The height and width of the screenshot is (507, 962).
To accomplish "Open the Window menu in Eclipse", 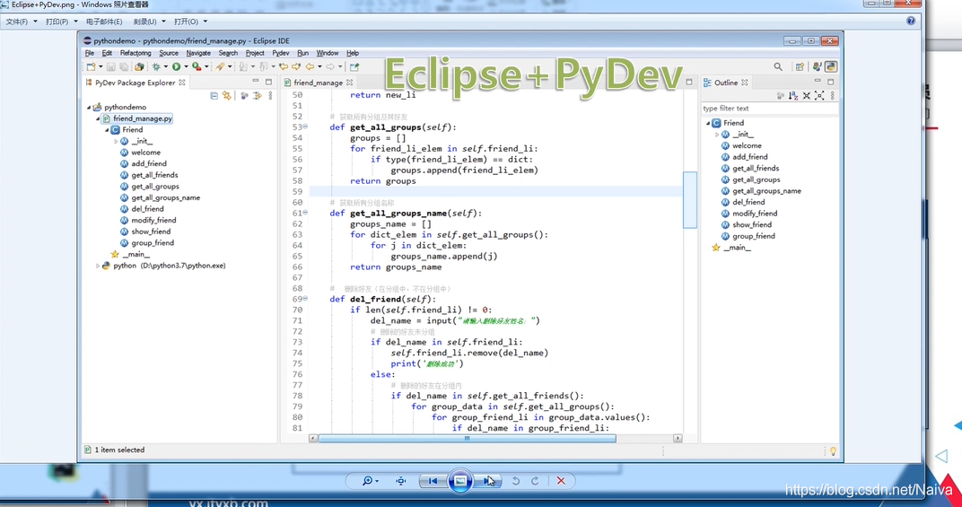I will [327, 54].
